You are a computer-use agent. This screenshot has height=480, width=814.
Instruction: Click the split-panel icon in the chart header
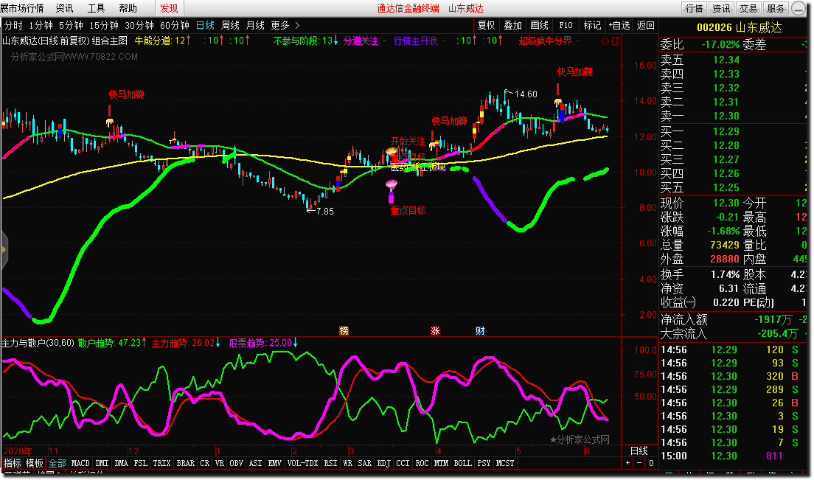[616, 41]
